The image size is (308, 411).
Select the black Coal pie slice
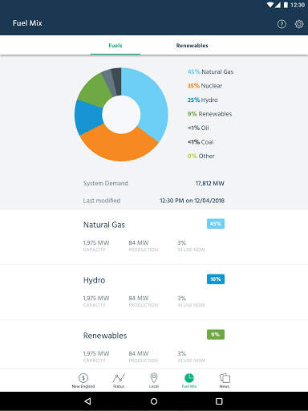tap(117, 82)
